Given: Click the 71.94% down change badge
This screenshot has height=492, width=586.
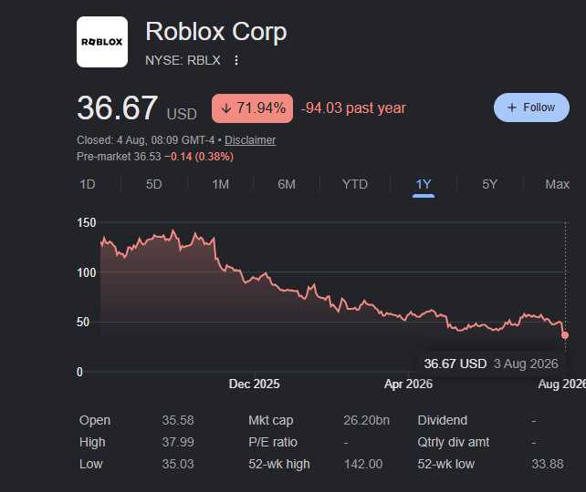Looking at the screenshot, I should (252, 108).
